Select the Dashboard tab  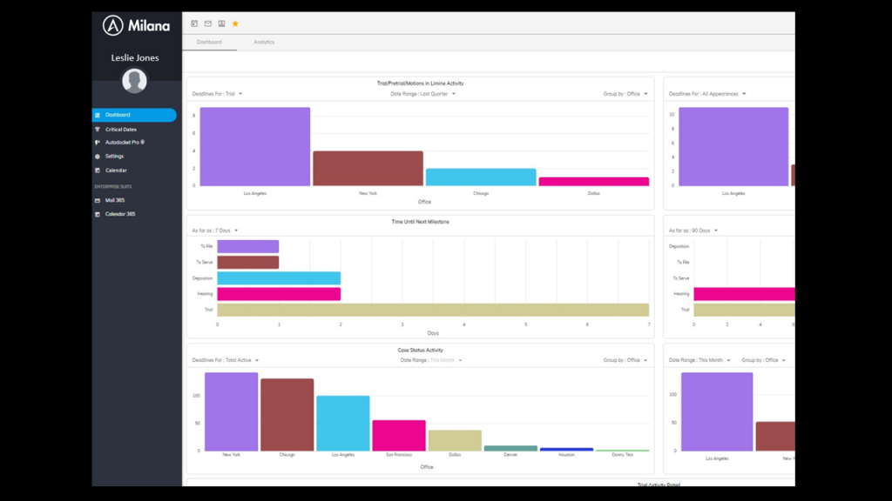coord(209,42)
